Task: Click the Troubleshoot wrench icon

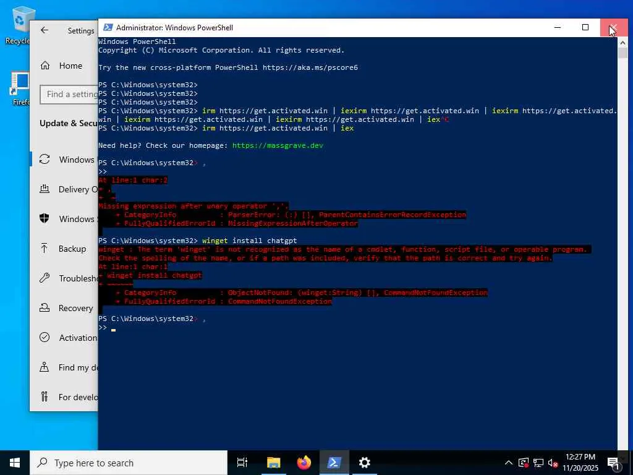Action: [45, 278]
